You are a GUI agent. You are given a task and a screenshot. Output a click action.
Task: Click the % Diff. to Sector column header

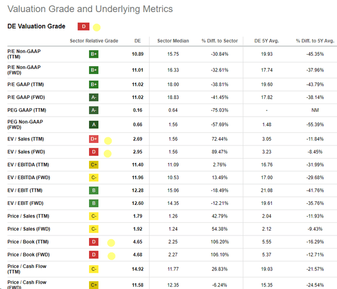click(220, 41)
